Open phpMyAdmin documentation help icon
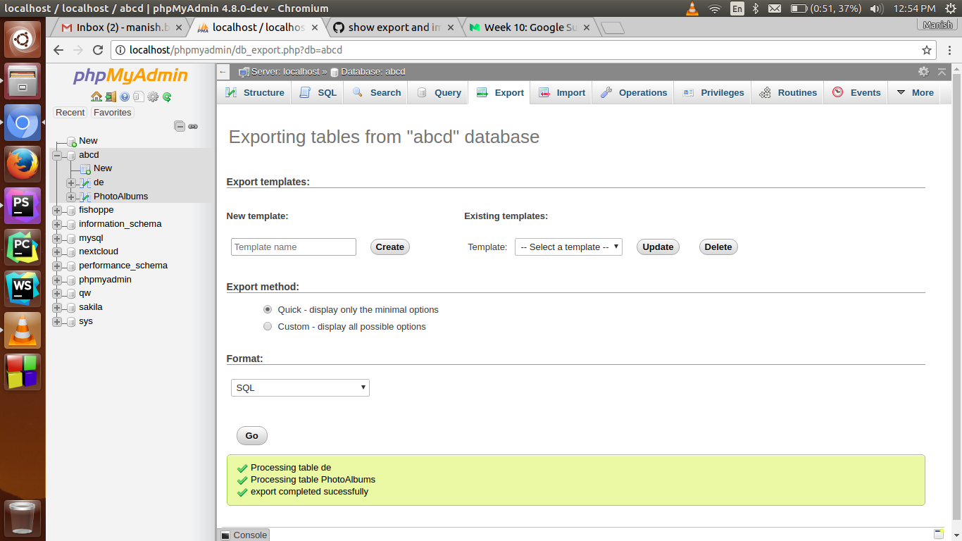This screenshot has width=962, height=541. [x=125, y=97]
